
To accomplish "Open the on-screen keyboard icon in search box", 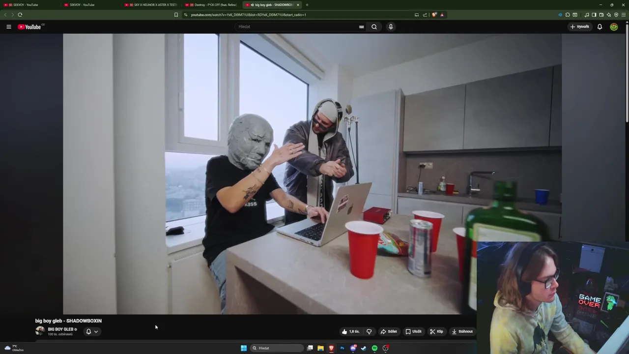I will pos(362,27).
